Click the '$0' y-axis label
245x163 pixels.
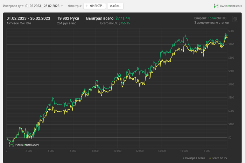(230, 138)
